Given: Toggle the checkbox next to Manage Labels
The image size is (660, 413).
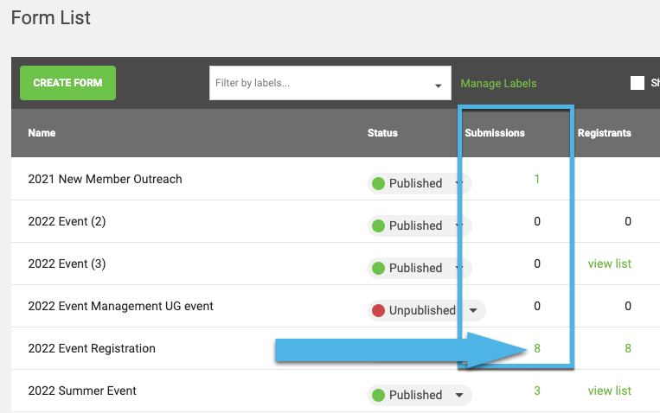Looking at the screenshot, I should [638, 83].
